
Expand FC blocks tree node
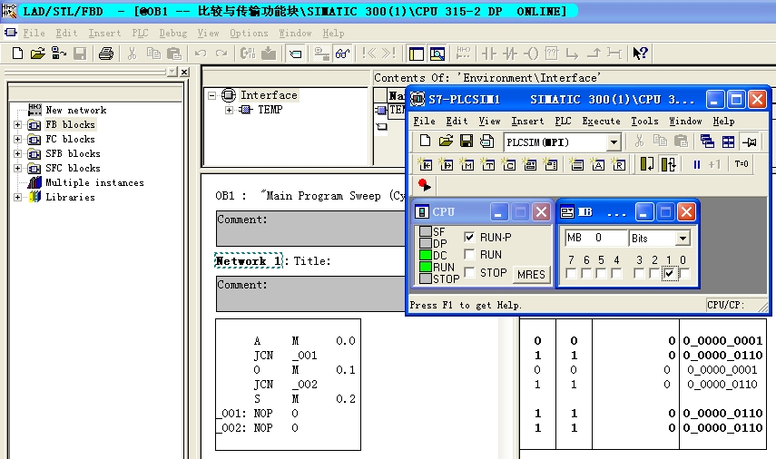(18, 139)
